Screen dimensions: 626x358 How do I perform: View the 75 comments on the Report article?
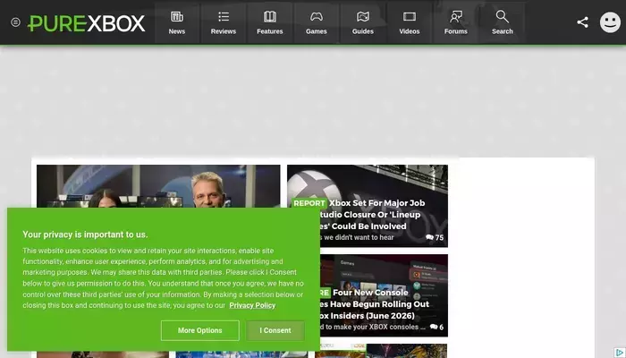[435, 237]
